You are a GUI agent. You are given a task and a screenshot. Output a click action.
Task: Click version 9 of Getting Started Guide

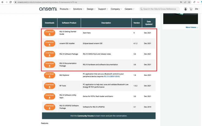click(x=134, y=33)
